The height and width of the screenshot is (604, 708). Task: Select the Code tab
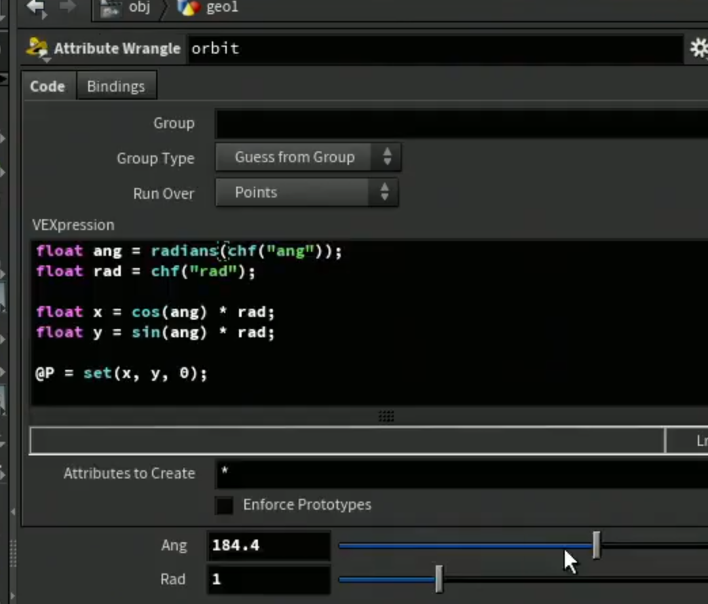tap(48, 86)
